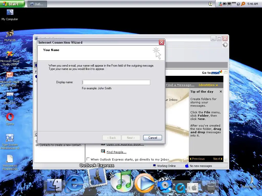Select the MyPal 68 desktop icon
Viewport: 262px width, 196px height.
tap(10, 36)
